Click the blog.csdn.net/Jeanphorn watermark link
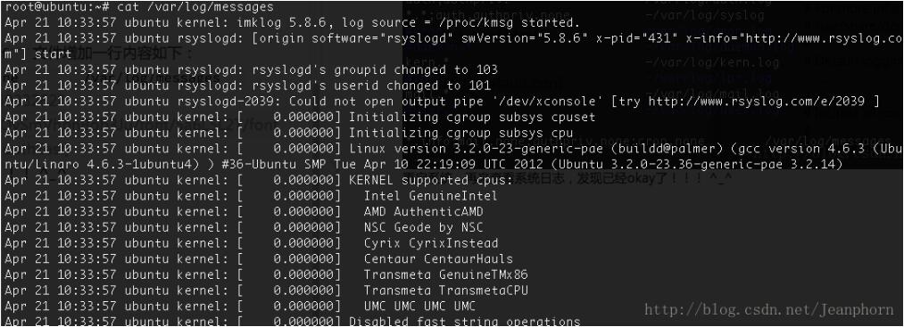The image size is (904, 327). coord(768,310)
